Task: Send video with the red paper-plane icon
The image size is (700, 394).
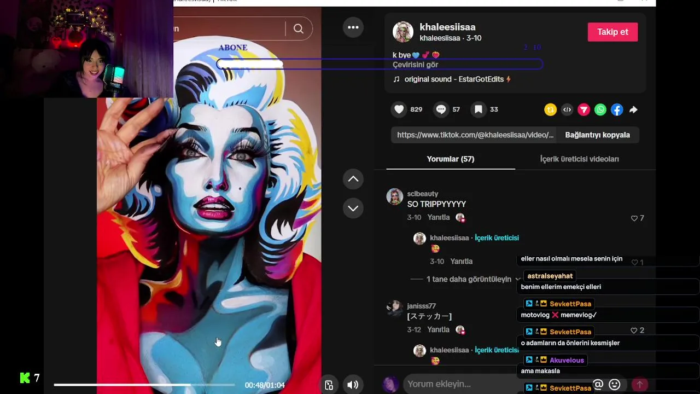Action: [x=584, y=110]
